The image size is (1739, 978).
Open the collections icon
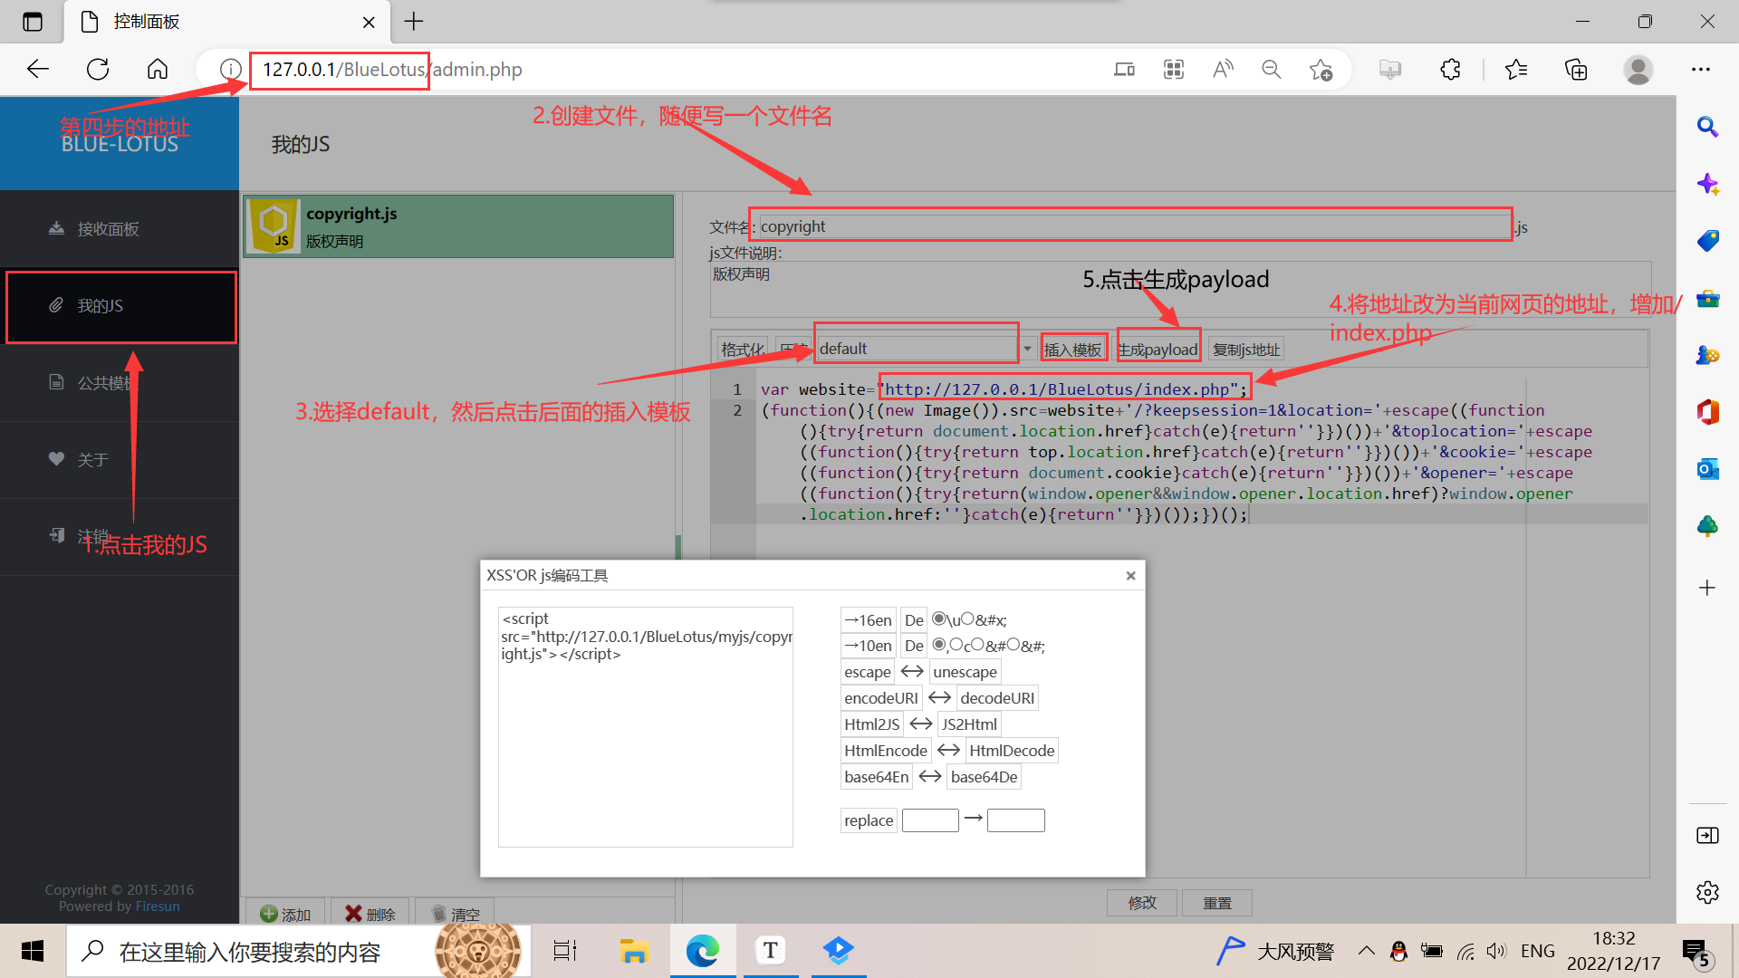coord(1576,70)
